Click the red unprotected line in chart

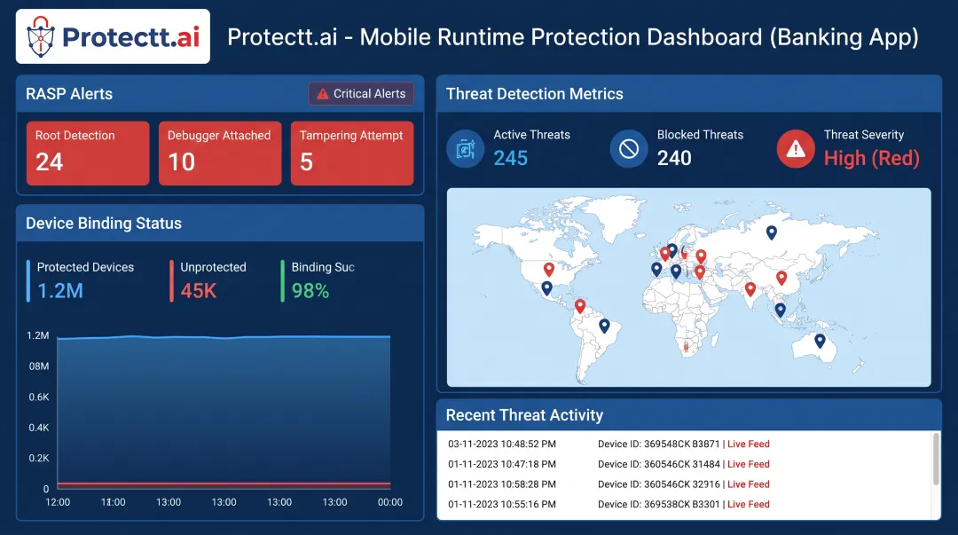[x=224, y=484]
